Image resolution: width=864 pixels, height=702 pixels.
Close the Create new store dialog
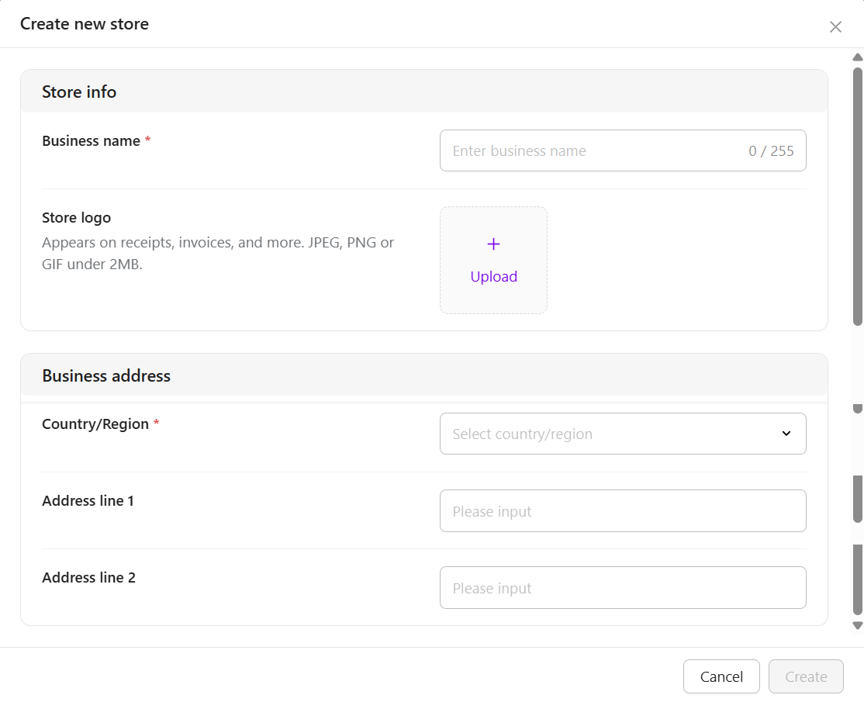835,27
